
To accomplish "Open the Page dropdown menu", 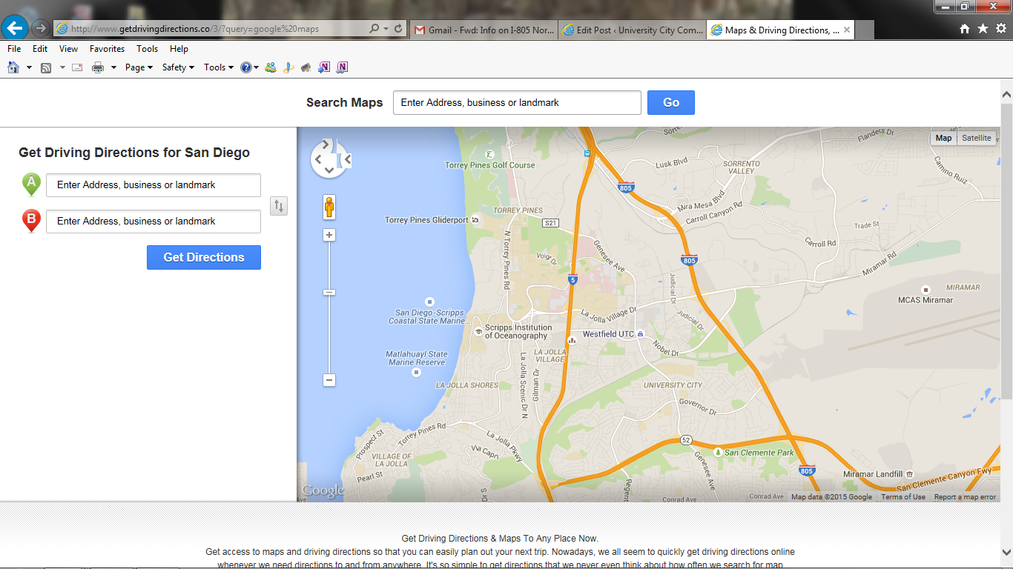I will (139, 67).
